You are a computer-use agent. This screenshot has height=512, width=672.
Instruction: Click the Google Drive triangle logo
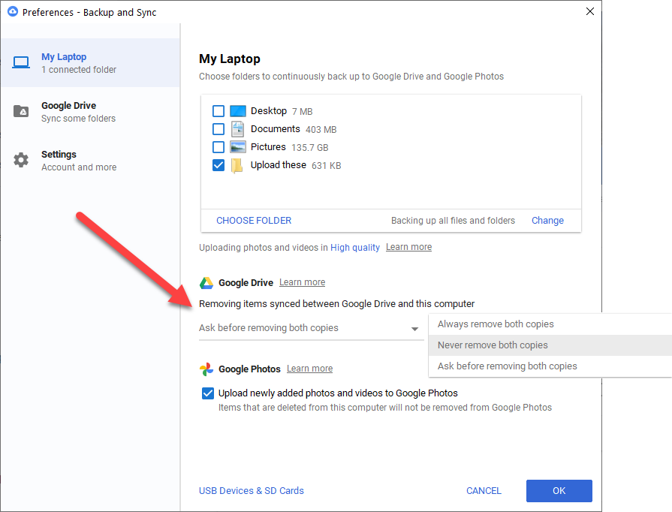pos(206,283)
